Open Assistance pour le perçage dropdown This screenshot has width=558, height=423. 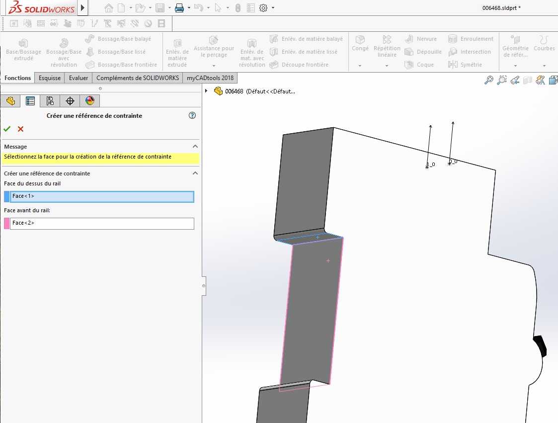pyautogui.click(x=214, y=66)
